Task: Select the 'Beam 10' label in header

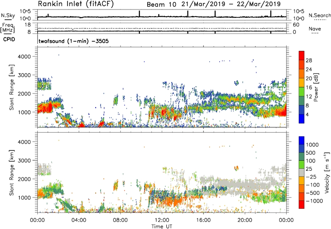Action: 161,5
